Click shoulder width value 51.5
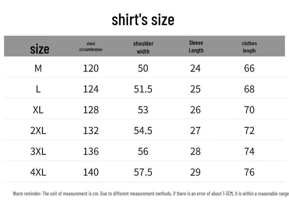289x209 pixels. point(143,89)
